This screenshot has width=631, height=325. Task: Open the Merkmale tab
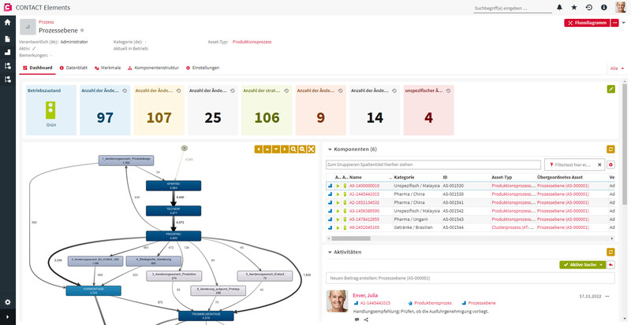107,68
